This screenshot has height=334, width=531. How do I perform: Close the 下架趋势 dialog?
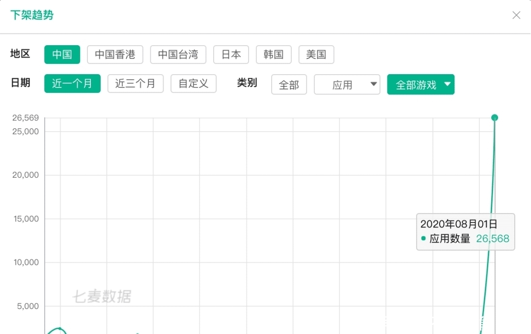[x=516, y=15]
